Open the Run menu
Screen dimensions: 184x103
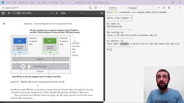tap(45, 3)
